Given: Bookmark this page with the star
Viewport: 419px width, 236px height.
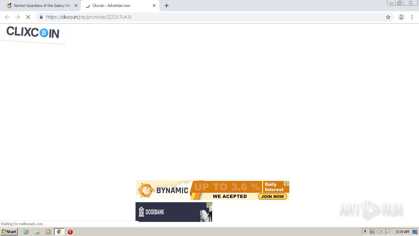Looking at the screenshot, I should click(x=388, y=17).
